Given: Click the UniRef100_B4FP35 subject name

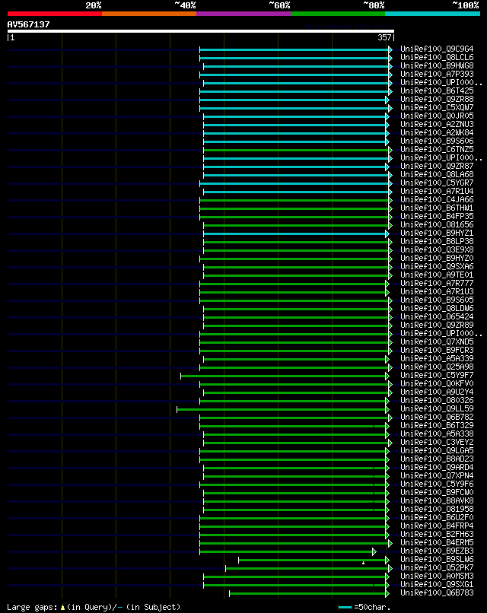Looking at the screenshot, I should coord(437,216).
